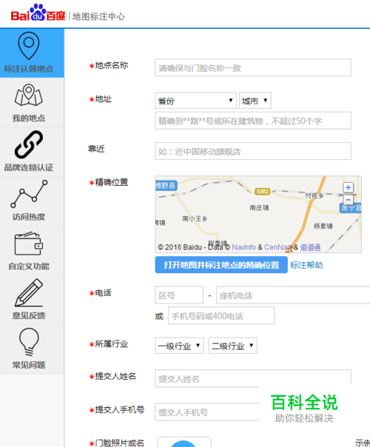Click 打开地图并标注地点的精确位置 button
The image size is (370, 447).
221,265
